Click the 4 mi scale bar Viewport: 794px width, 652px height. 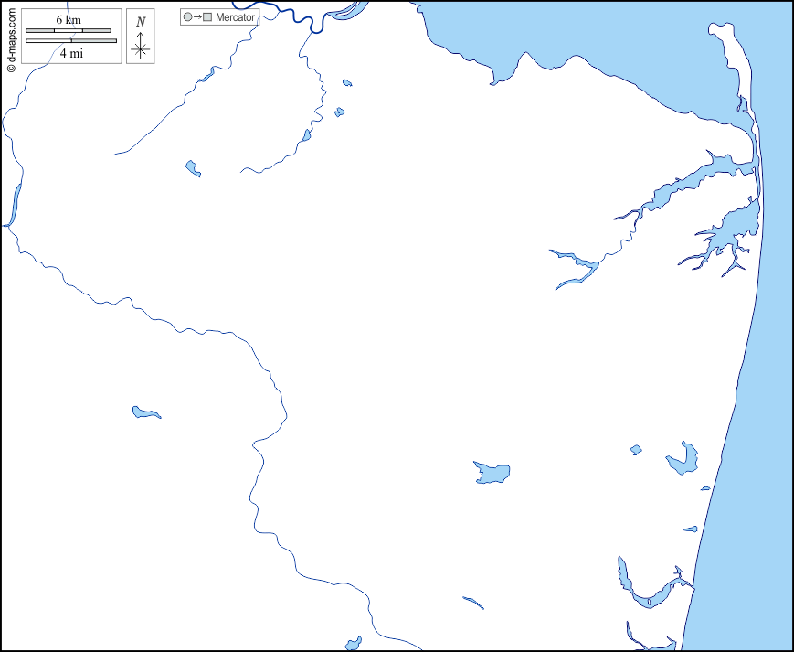(71, 41)
